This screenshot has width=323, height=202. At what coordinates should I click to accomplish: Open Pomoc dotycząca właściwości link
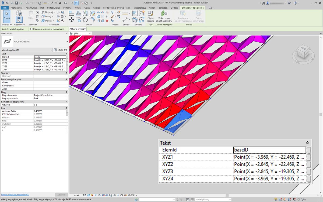click(x=15, y=194)
